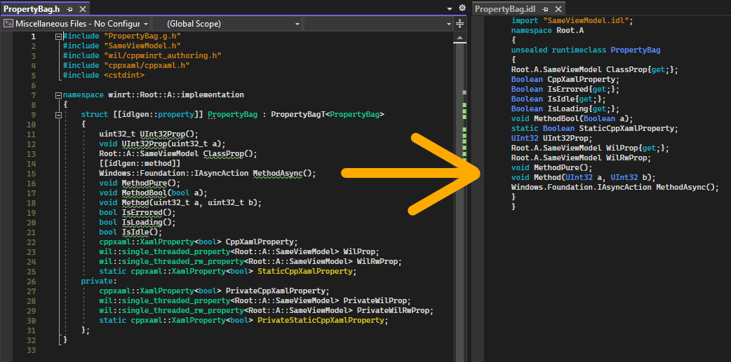Click the Miscellaneous Files project icon
The image size is (731, 362).
8,23
